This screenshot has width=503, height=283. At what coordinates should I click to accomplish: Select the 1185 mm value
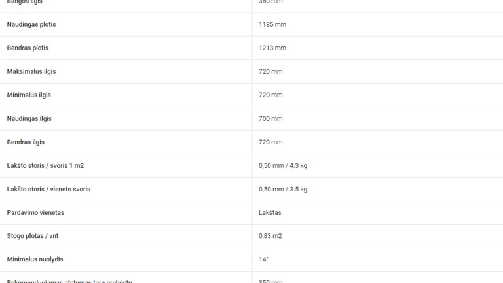[272, 24]
